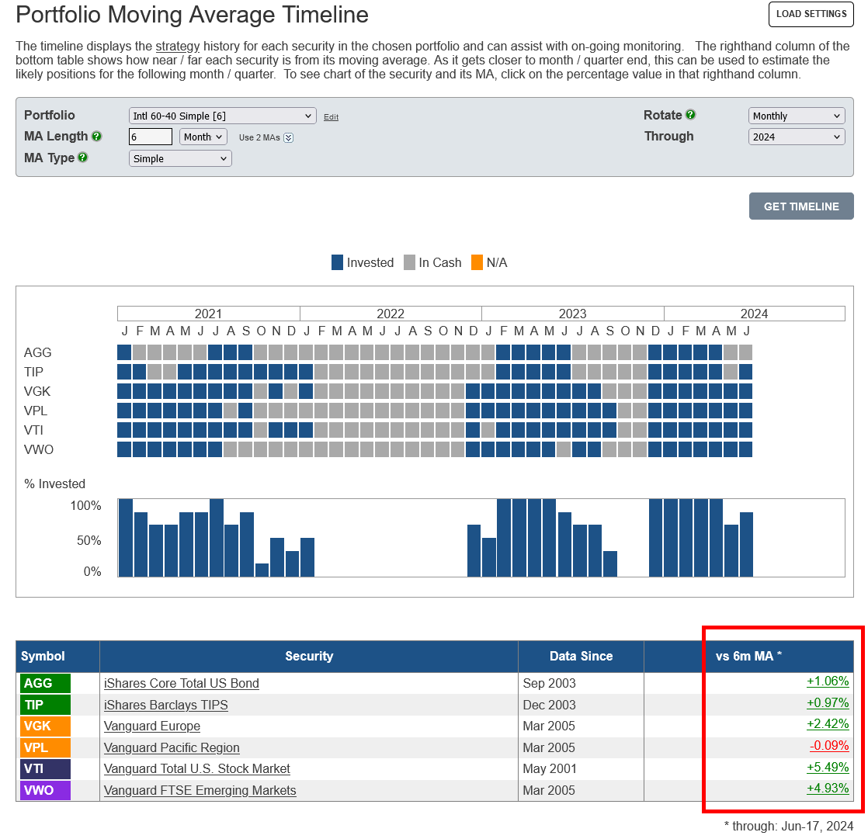Click the AGG symbol badge
The height and width of the screenshot is (839, 868).
45,683
